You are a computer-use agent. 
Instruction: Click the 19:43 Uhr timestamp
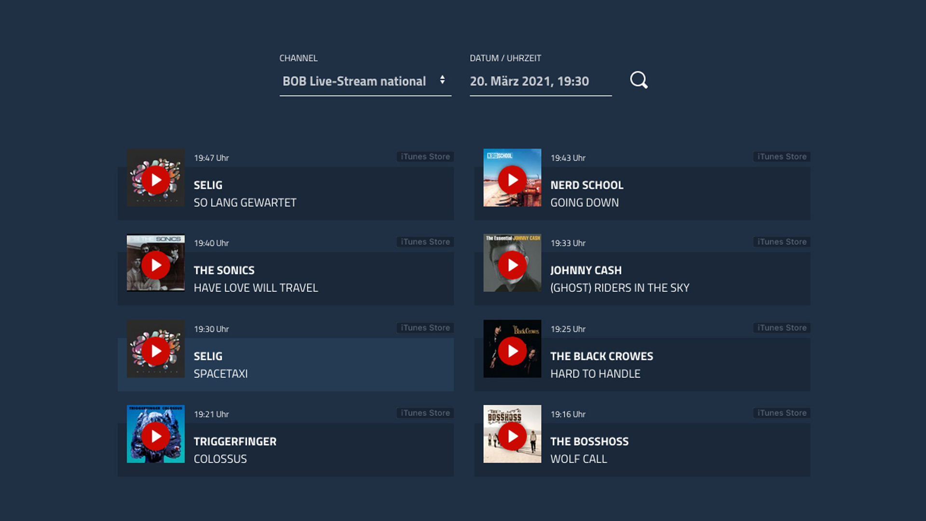click(x=568, y=158)
